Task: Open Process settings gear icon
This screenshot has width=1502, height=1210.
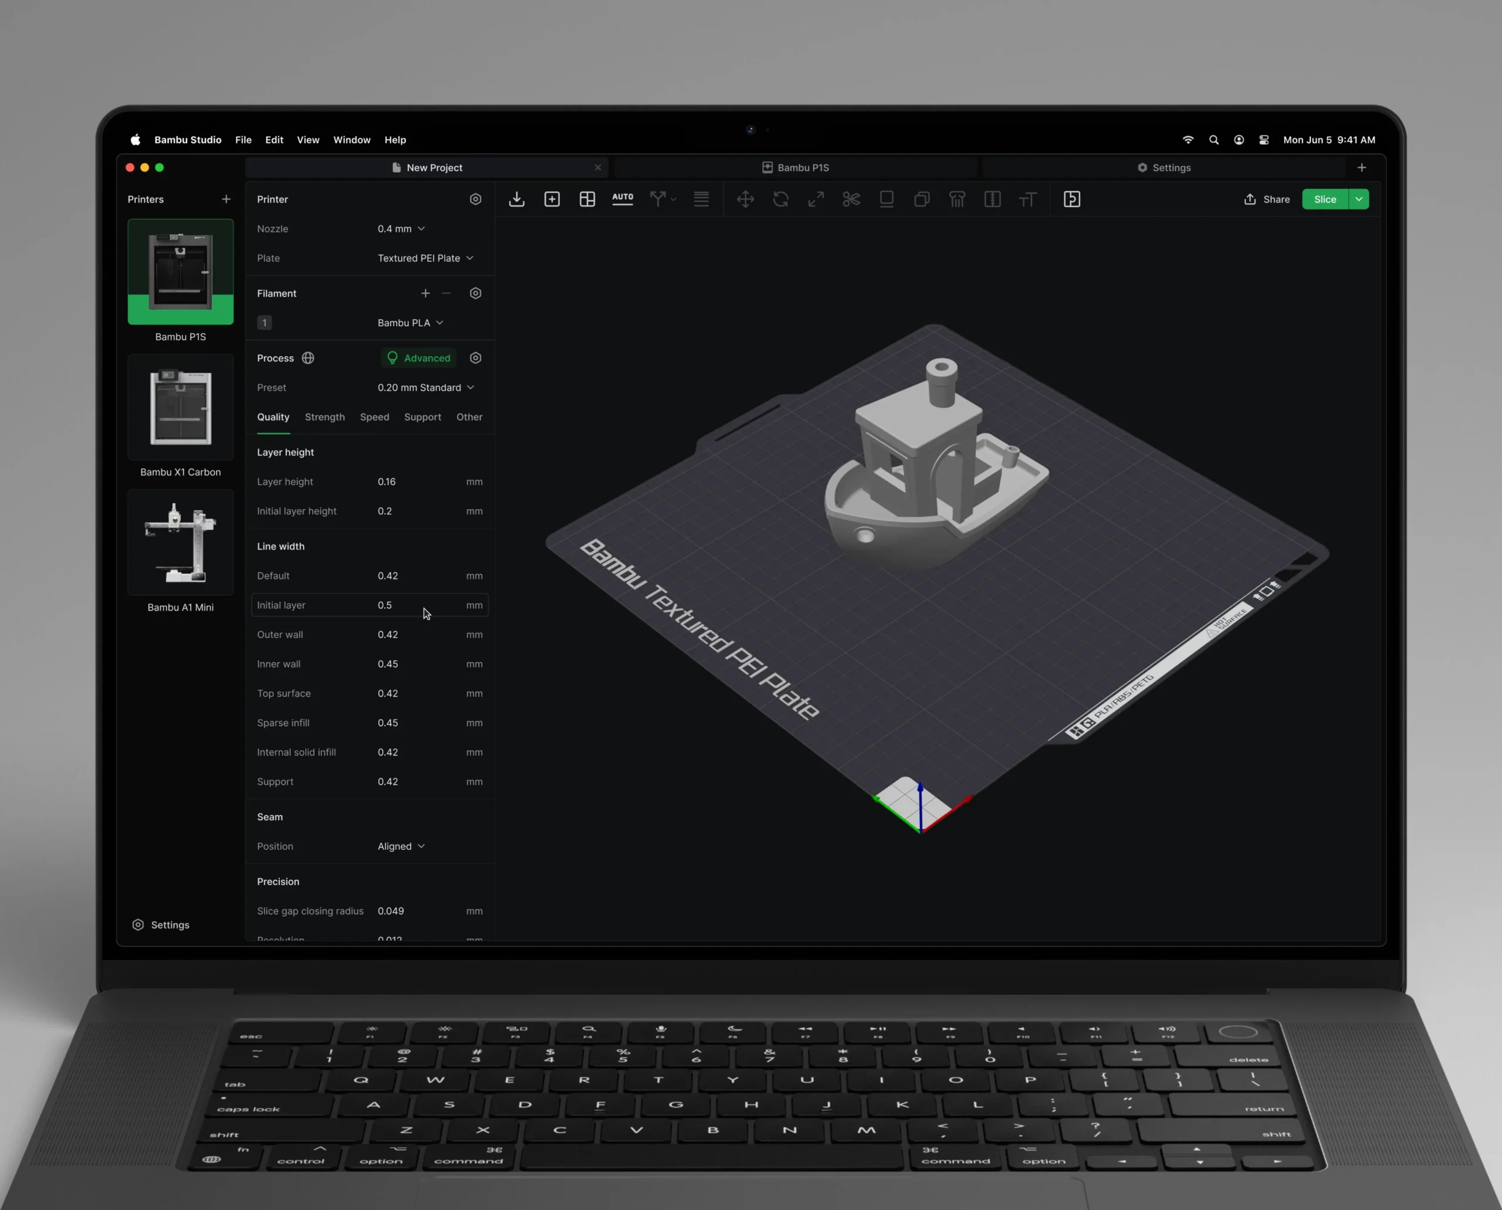Action: 476,358
